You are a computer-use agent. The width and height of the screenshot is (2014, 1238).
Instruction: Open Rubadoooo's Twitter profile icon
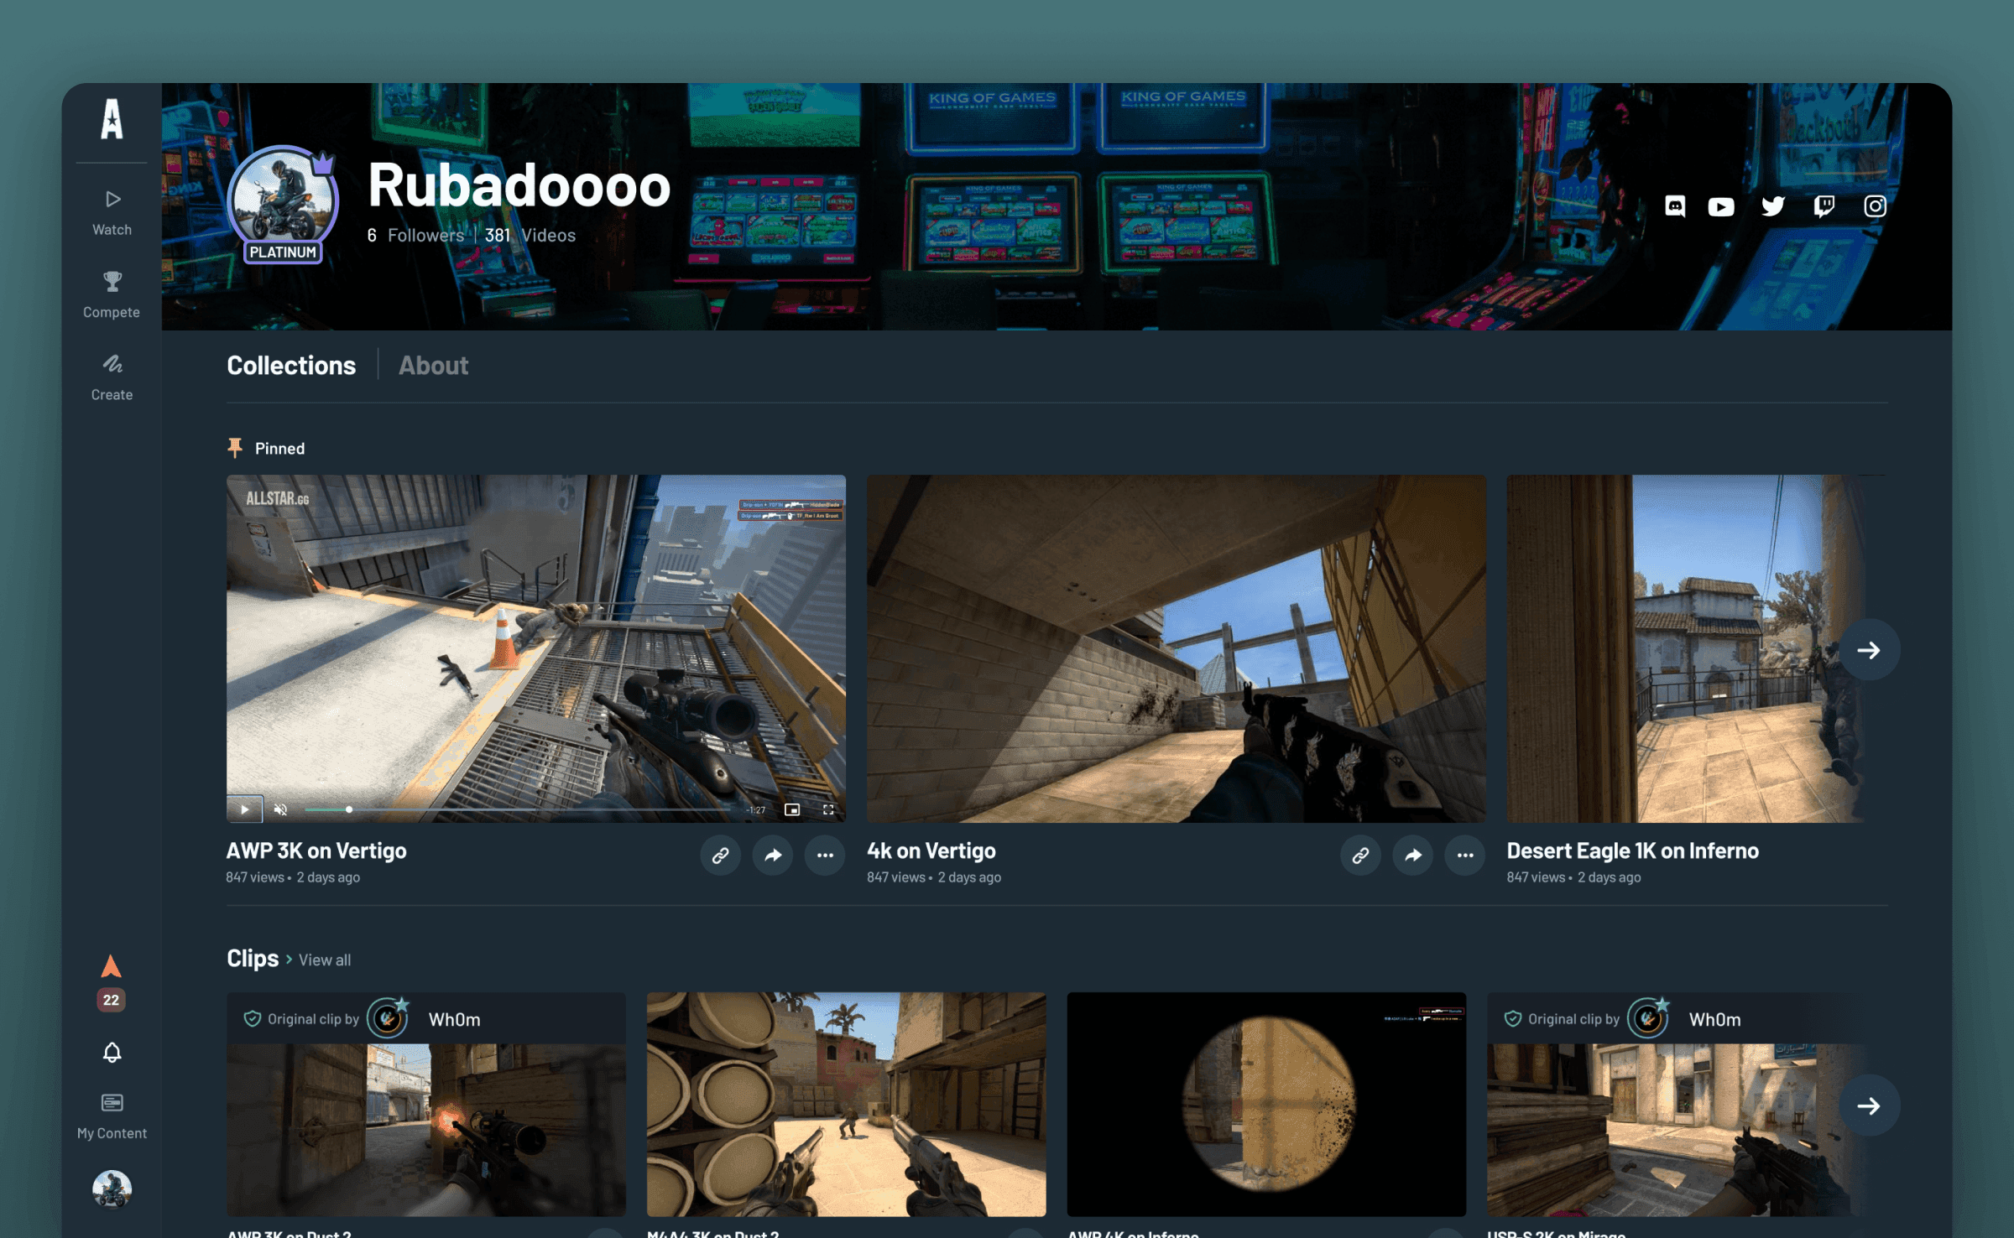tap(1772, 206)
